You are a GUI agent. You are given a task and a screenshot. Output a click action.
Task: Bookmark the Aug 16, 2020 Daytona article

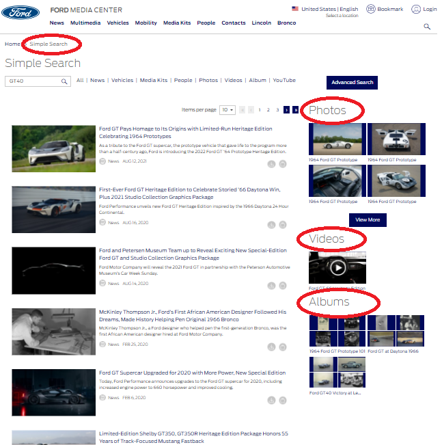point(283,225)
